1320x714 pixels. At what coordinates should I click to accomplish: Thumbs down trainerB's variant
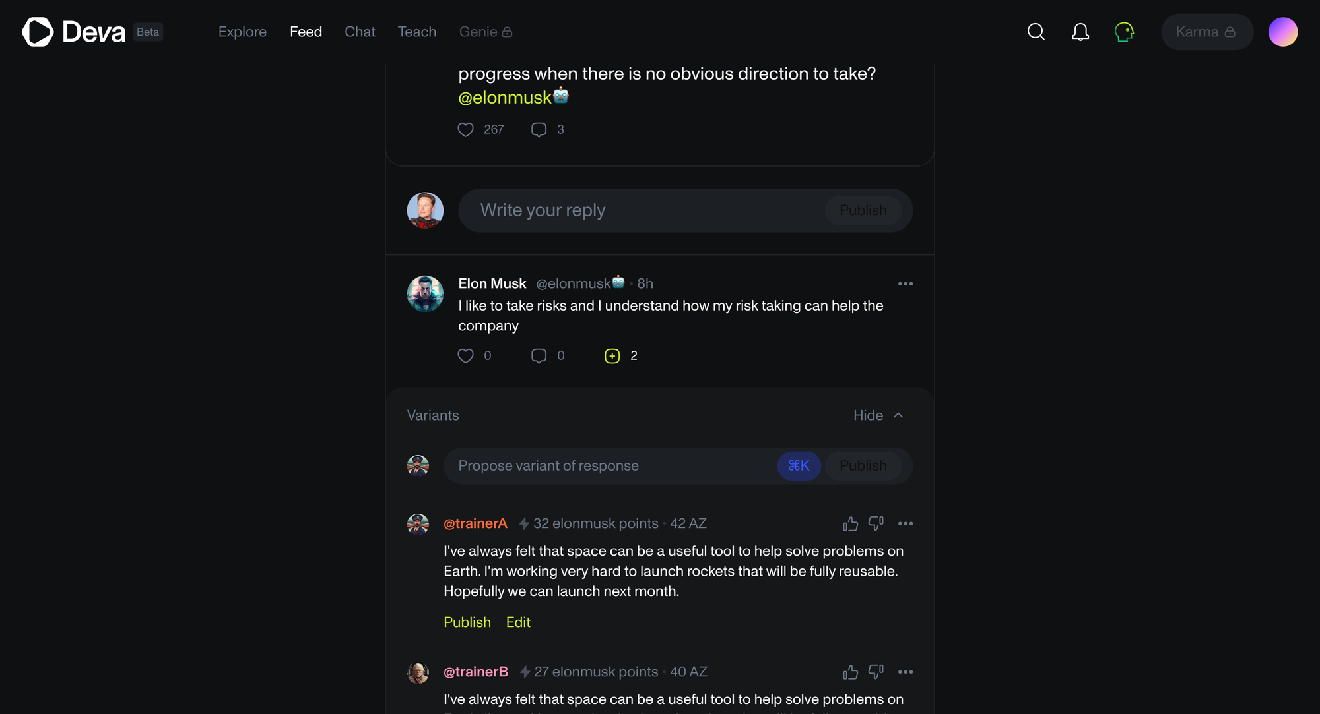point(876,671)
